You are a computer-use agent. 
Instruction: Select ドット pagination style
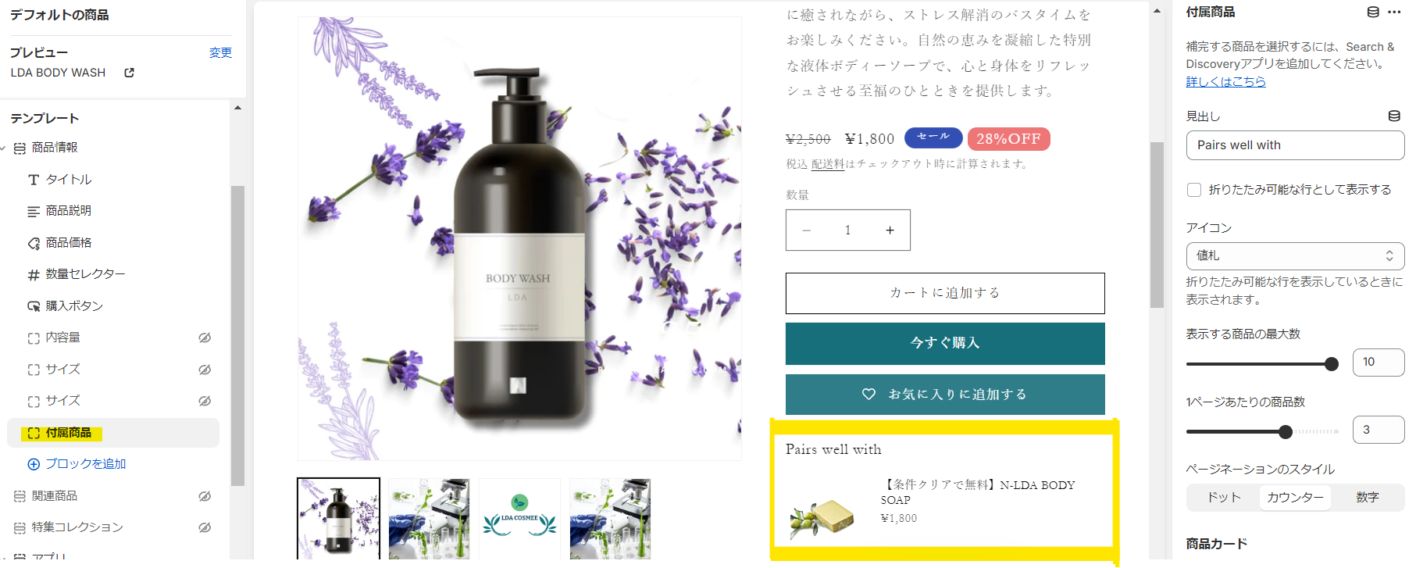coord(1223,497)
